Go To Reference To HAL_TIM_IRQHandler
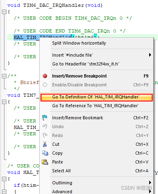 tap(97, 106)
